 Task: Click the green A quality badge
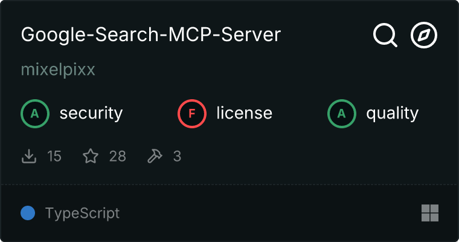(x=342, y=113)
